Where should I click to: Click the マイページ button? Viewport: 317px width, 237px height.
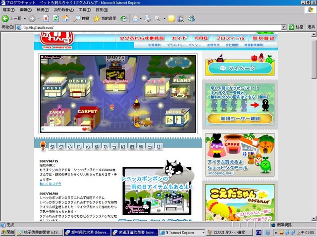click(x=240, y=68)
